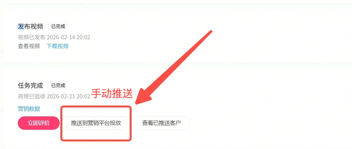
Task: Select the 任务完成 step heading
Action: [x=31, y=85]
